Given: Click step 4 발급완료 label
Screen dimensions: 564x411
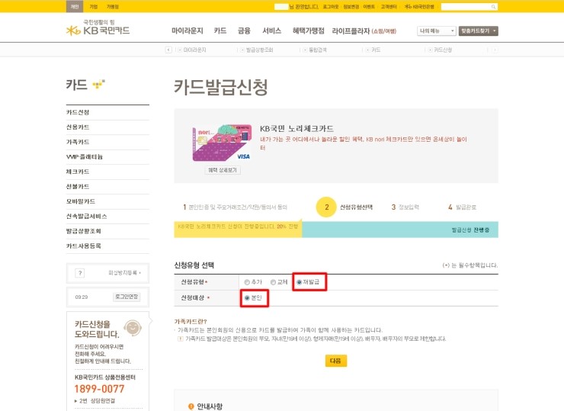Looking at the screenshot, I should (462, 207).
